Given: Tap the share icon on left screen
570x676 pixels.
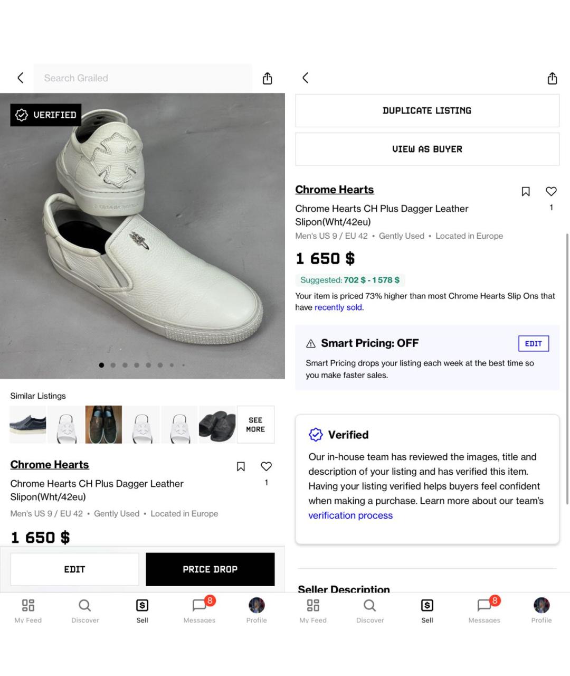Looking at the screenshot, I should point(268,78).
